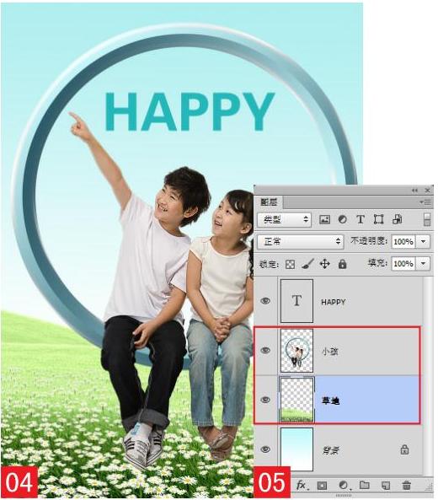Hide the HAPPY text layer
438x500 pixels.
click(265, 301)
